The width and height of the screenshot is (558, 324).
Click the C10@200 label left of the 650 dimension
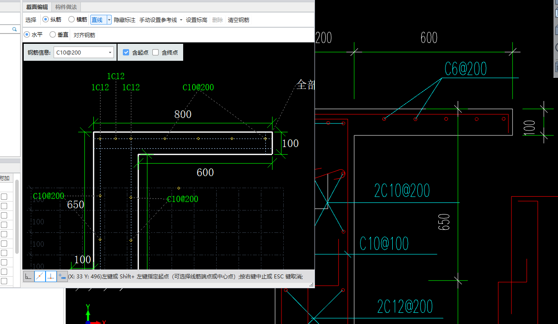tap(49, 196)
